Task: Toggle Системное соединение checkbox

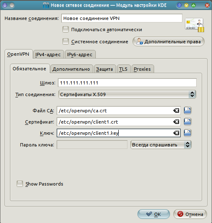Action: coord(65,42)
